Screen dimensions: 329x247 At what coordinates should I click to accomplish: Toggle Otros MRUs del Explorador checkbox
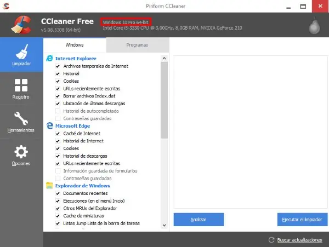coord(58,209)
